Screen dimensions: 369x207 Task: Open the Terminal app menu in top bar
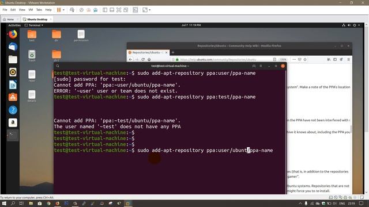34,25
